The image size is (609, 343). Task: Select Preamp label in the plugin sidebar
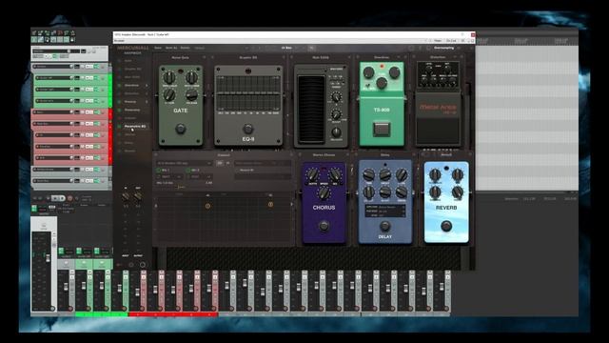click(x=130, y=102)
